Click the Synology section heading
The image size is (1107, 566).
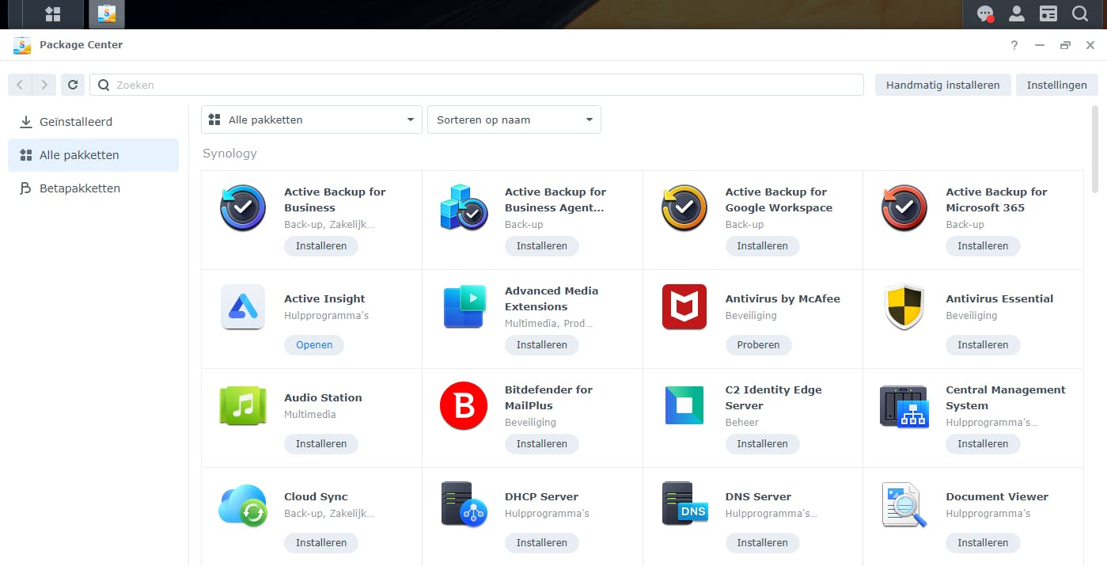click(229, 154)
